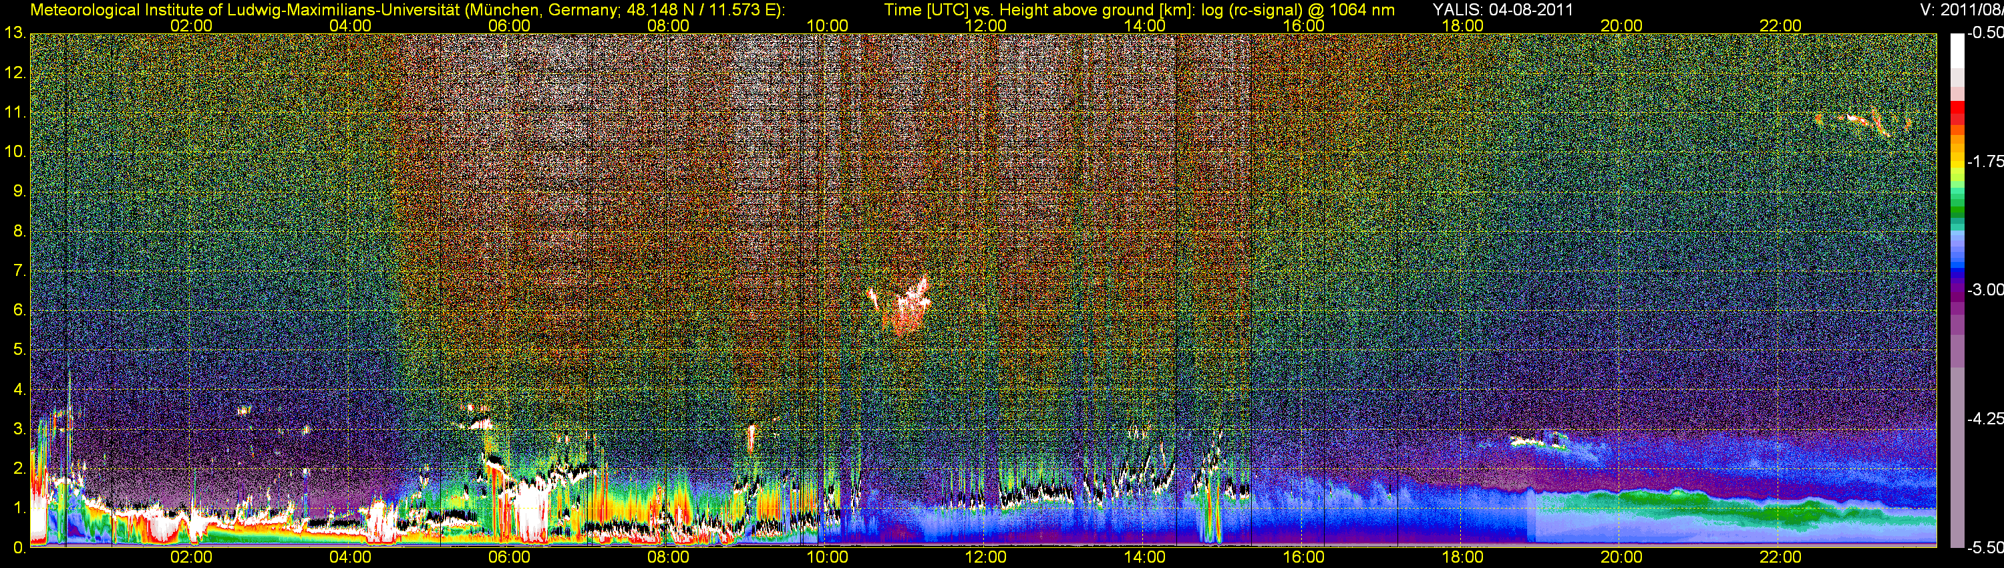Image resolution: width=2004 pixels, height=568 pixels.
Task: Click the 18:00 label on the lower time axis
Action: (x=1462, y=557)
